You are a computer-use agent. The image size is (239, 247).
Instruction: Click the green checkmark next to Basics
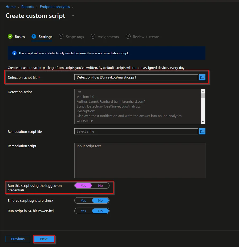[10, 36]
